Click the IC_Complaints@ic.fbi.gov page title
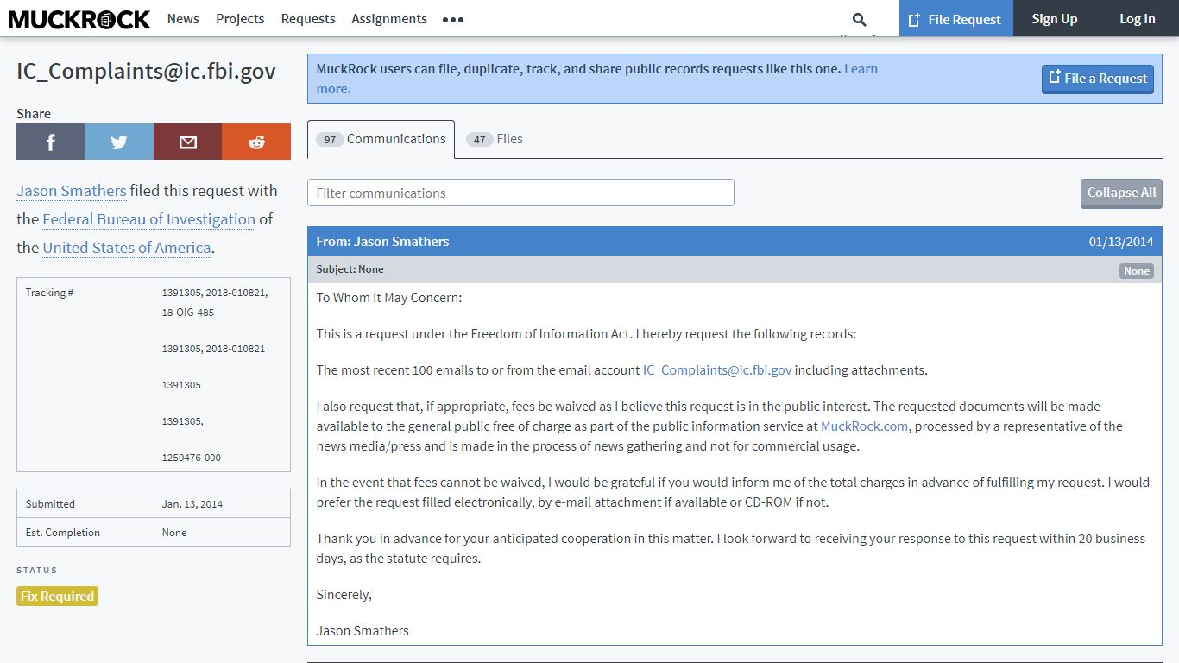Screen dimensions: 1179x663 coord(147,71)
